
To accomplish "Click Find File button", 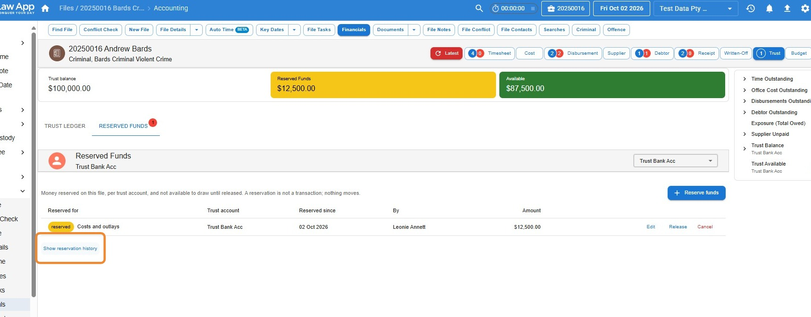I will tap(62, 30).
